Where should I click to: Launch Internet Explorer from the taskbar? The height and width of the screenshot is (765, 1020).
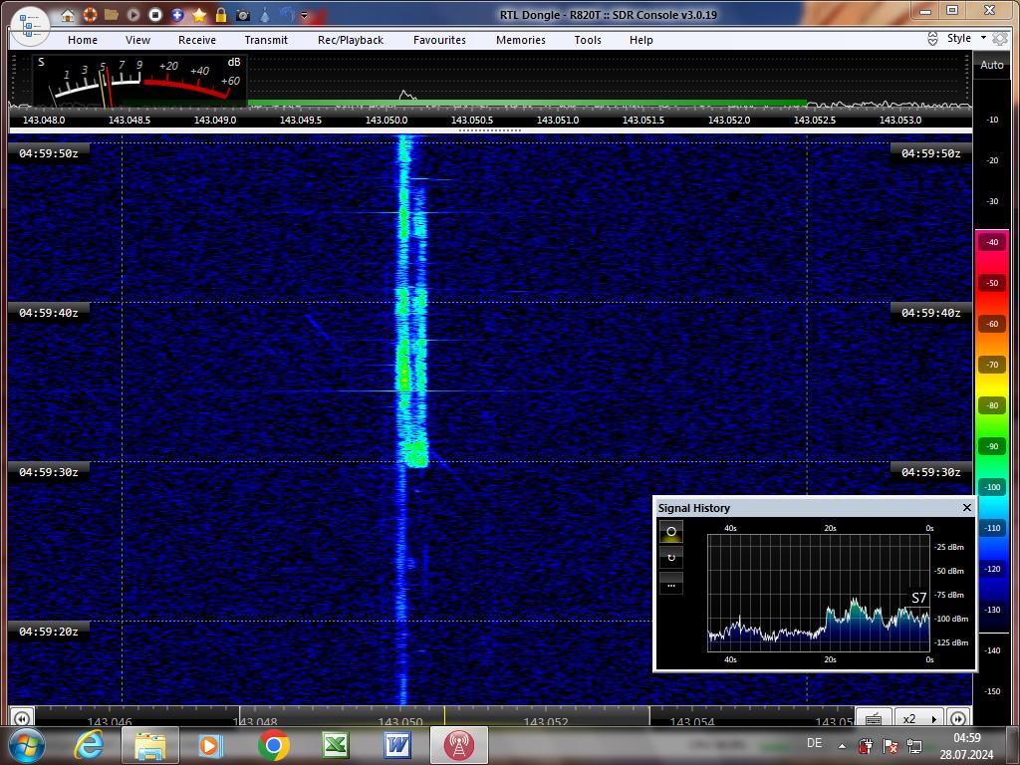coord(89,745)
